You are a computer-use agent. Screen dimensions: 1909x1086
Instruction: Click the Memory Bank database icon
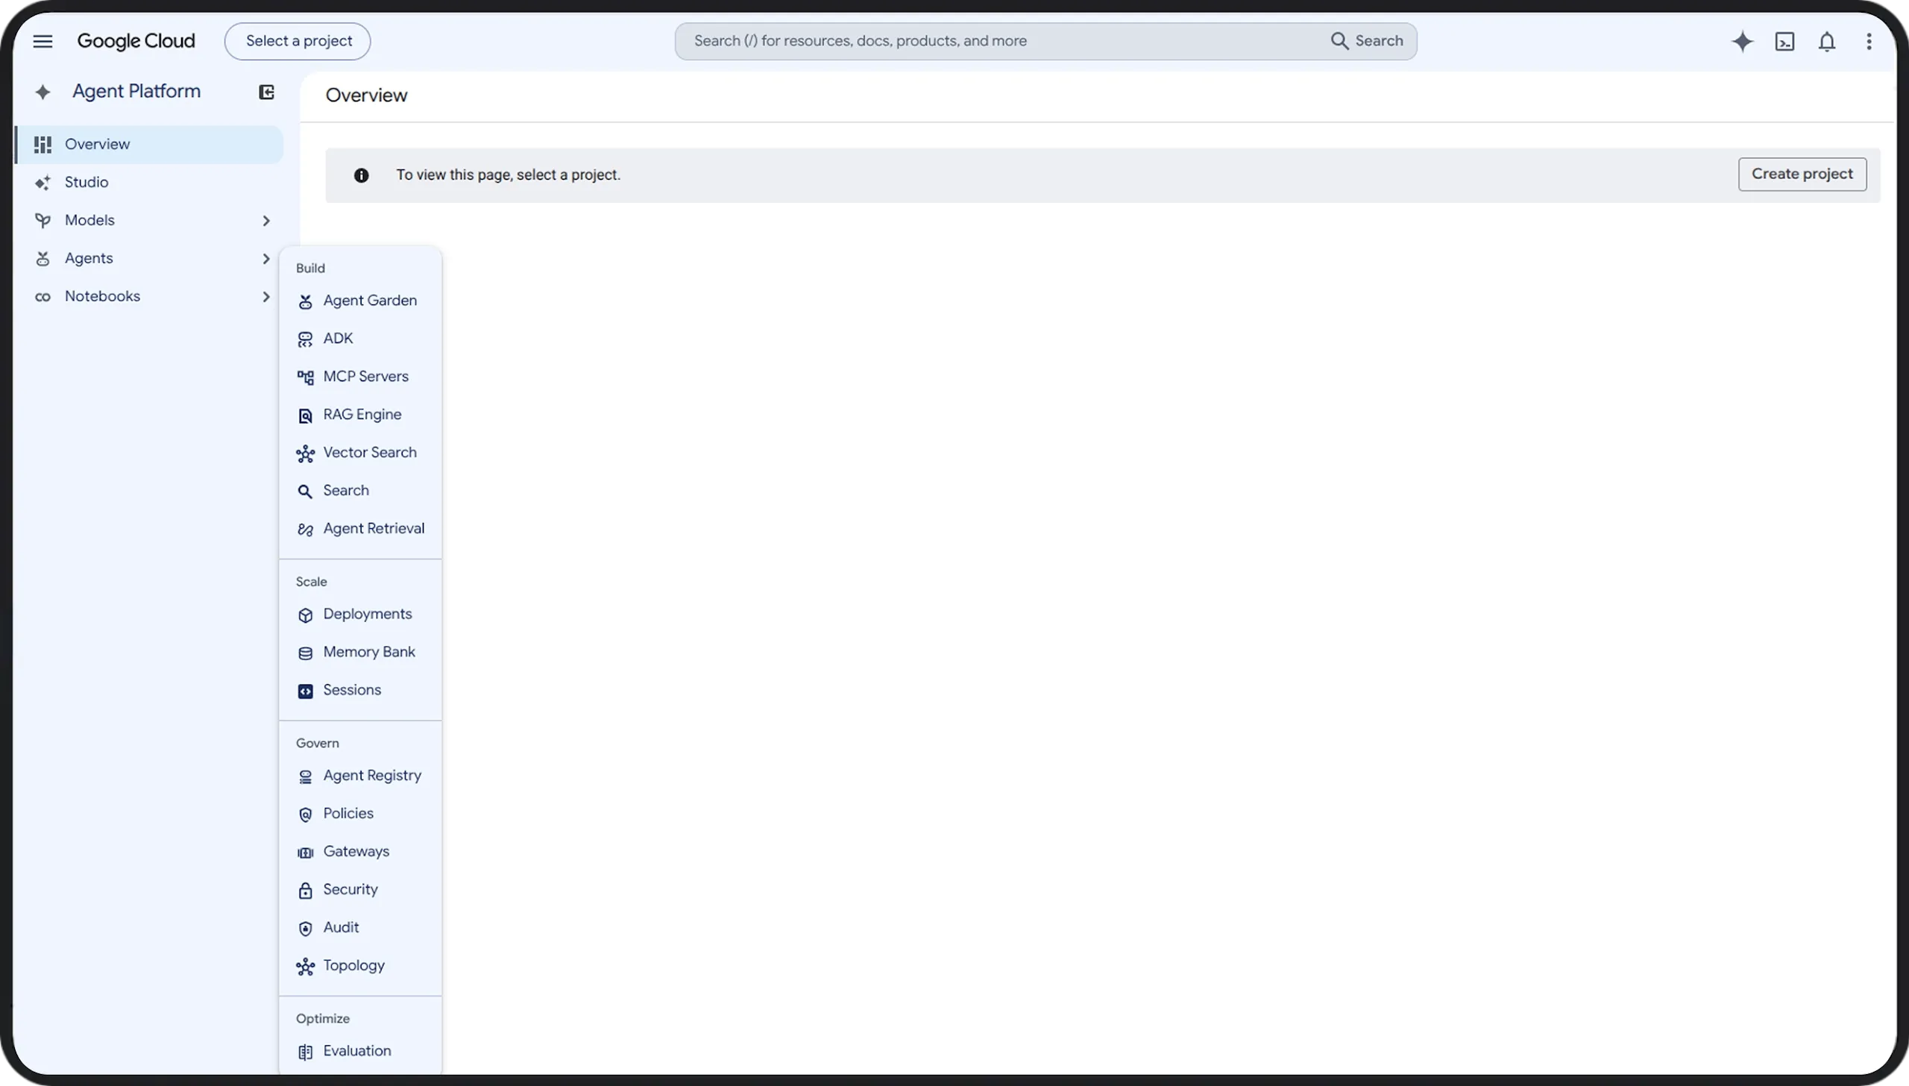[x=305, y=653]
